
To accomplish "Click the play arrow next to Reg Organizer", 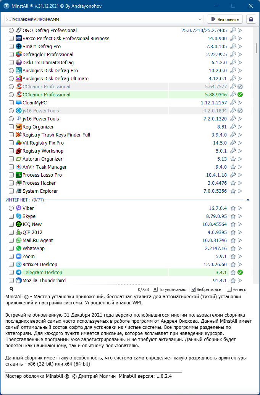I will coord(240,127).
